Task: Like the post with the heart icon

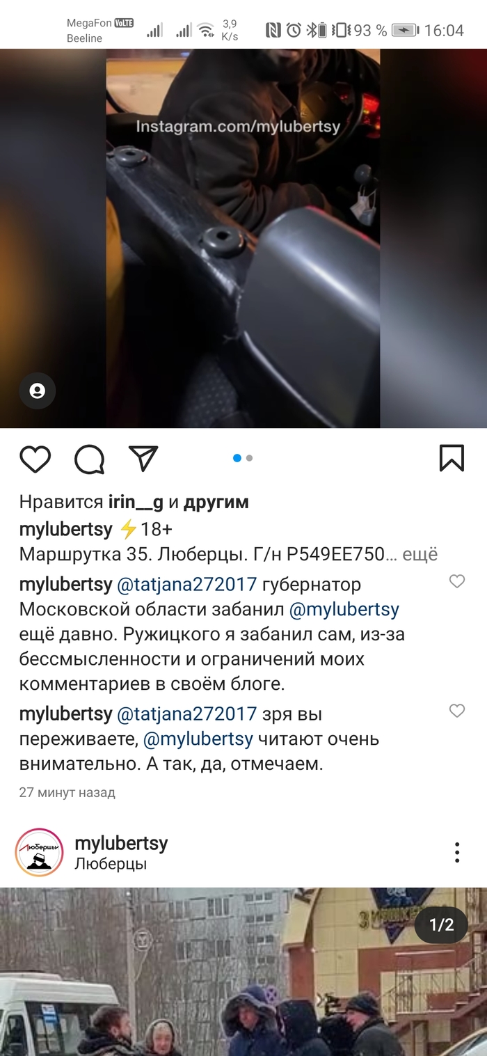Action: [35, 459]
